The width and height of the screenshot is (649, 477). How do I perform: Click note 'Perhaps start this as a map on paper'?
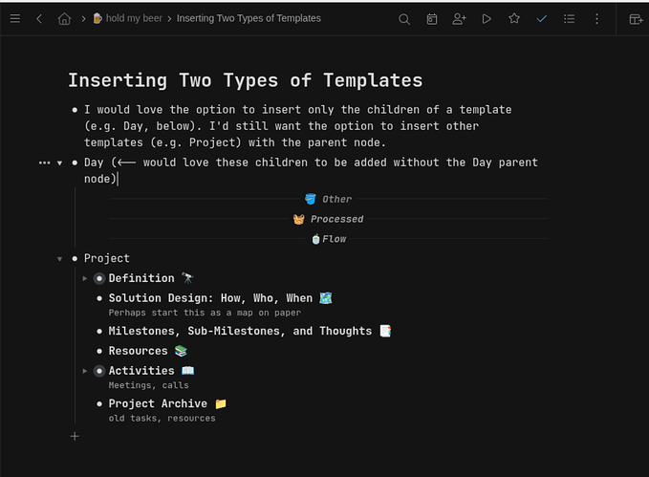pyautogui.click(x=205, y=313)
